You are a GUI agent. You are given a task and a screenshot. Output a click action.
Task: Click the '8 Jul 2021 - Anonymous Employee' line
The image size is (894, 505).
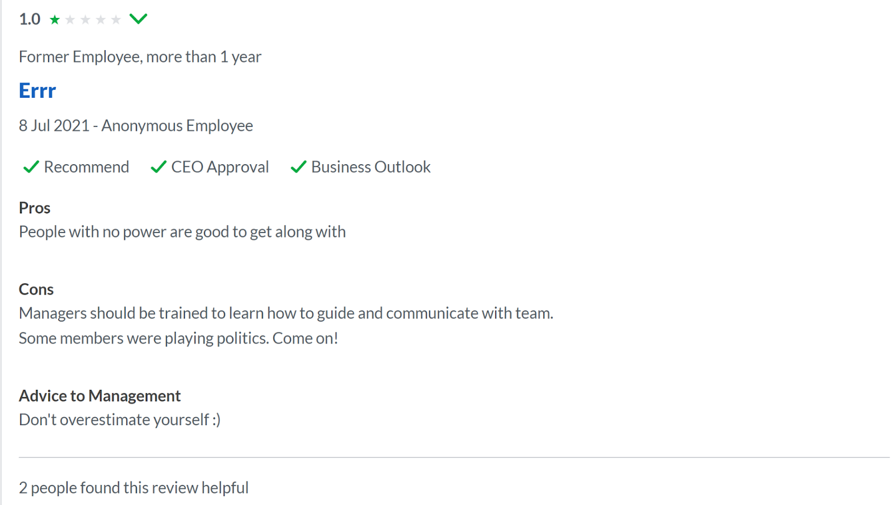[136, 126]
